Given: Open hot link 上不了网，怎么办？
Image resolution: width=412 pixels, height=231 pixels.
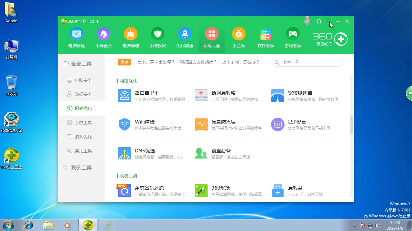Looking at the screenshot, I should tap(241, 62).
